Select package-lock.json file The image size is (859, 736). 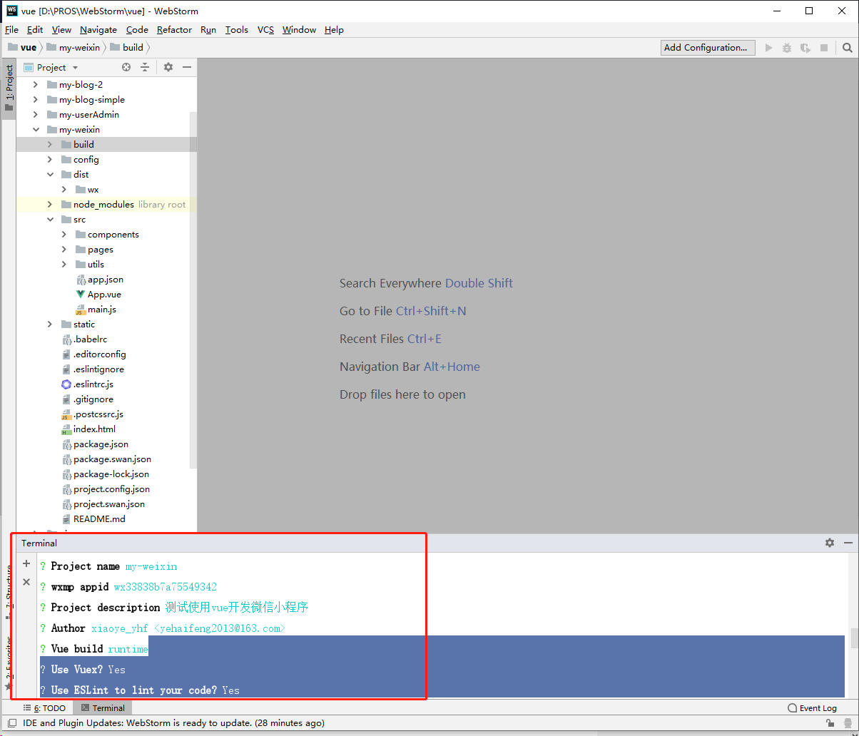pyautogui.click(x=111, y=474)
